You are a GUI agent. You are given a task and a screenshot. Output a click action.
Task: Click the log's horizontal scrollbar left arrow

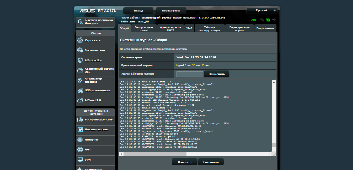(121, 154)
